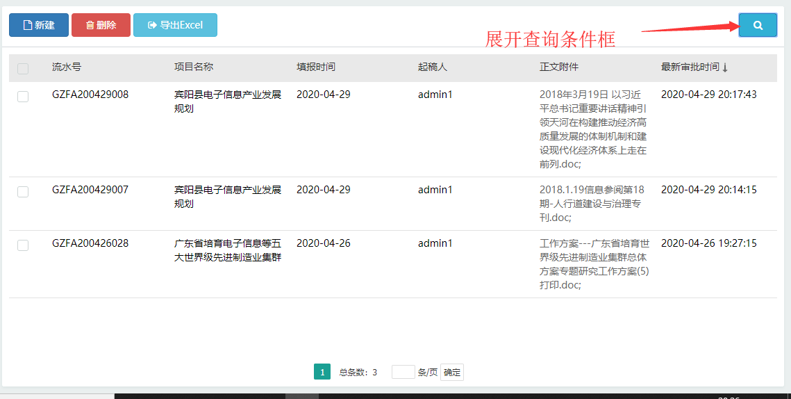Click the 条/页 page size input box
The image size is (791, 399).
point(403,372)
